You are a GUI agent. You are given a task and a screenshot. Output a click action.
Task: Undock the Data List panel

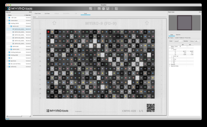30,12
